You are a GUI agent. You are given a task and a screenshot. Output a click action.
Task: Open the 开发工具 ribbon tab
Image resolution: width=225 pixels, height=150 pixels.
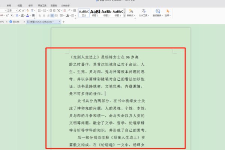point(42,6)
